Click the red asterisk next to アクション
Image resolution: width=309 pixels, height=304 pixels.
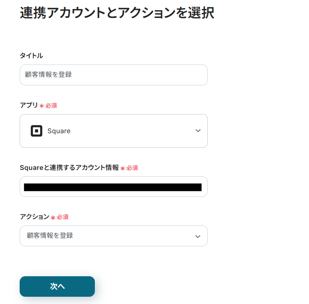tap(53, 217)
